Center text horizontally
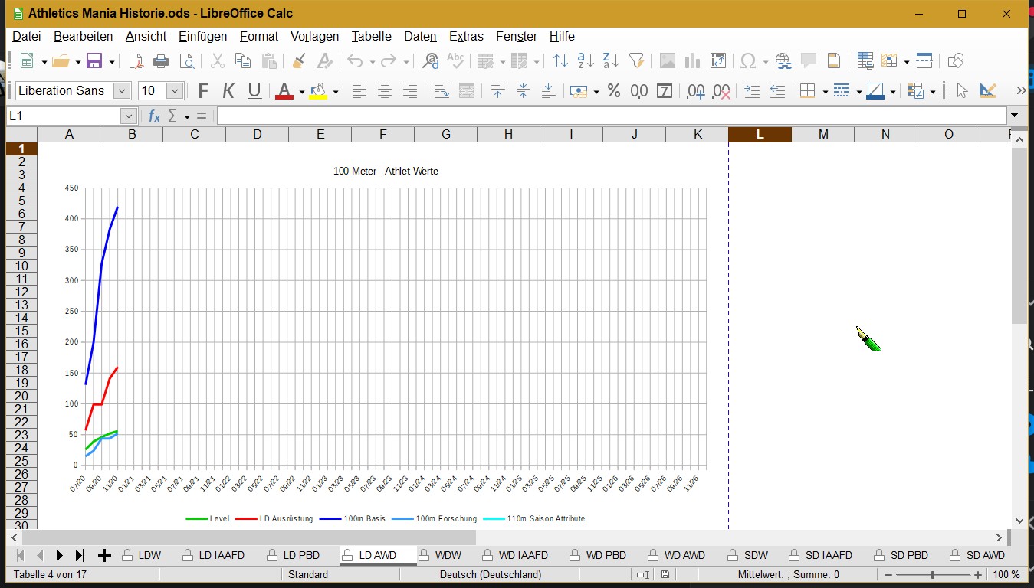 385,91
